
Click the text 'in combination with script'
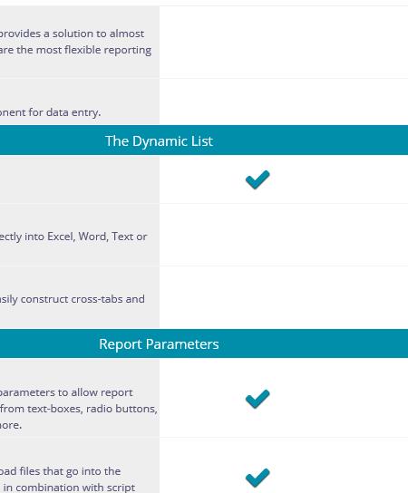coord(69,488)
